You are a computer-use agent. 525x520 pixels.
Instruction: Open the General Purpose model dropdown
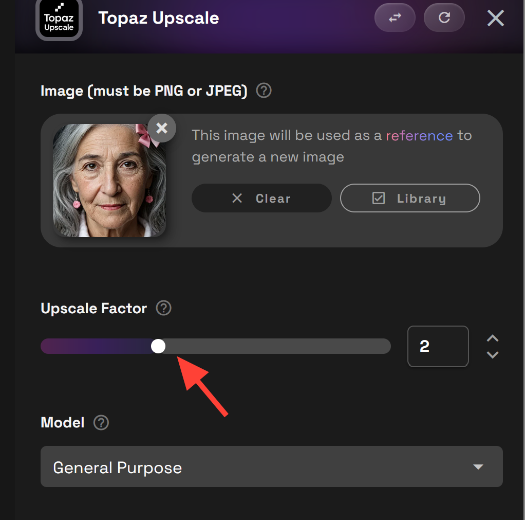(272, 467)
